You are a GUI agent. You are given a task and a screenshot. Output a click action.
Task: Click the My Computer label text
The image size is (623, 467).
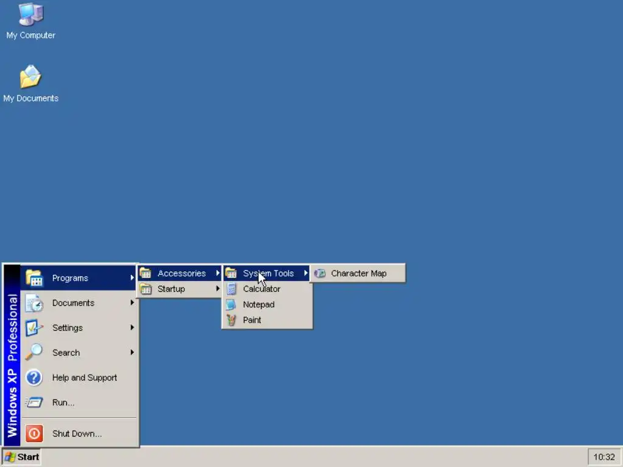click(30, 35)
